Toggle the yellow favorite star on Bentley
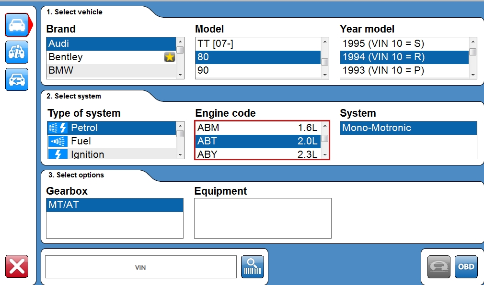Screen dimensions: 484x285 click(170, 57)
